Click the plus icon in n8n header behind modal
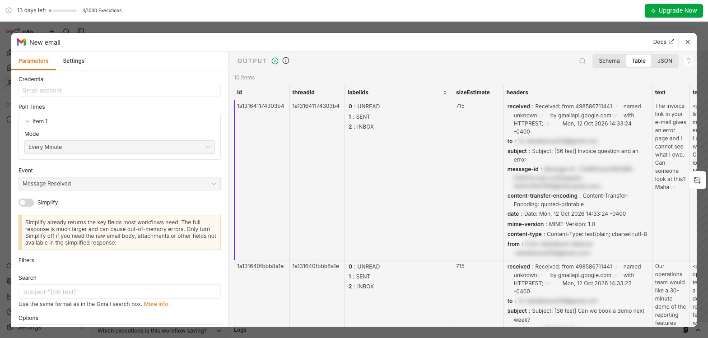Image resolution: width=708 pixels, height=338 pixels. tap(52, 31)
